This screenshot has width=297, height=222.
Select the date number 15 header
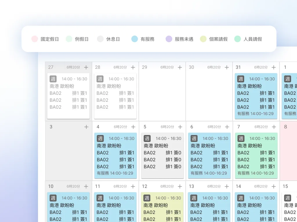(285, 186)
